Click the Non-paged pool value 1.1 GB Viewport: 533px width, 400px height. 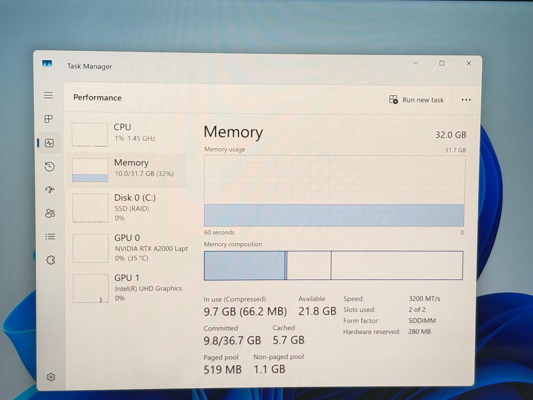click(x=269, y=369)
